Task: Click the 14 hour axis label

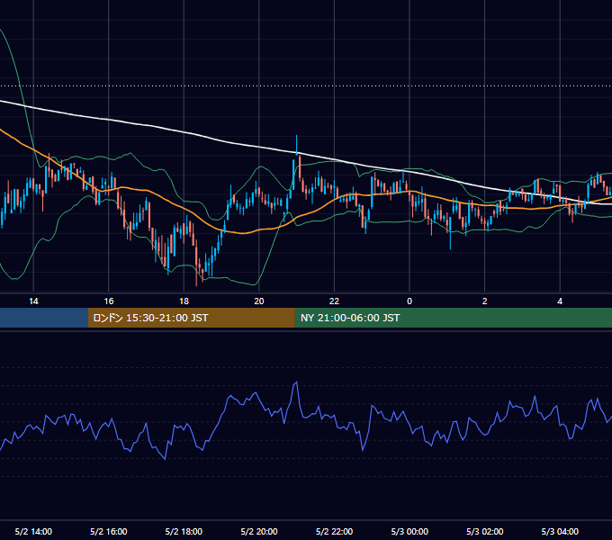Action: 33,301
